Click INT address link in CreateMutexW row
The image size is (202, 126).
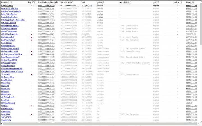click(x=46, y=6)
